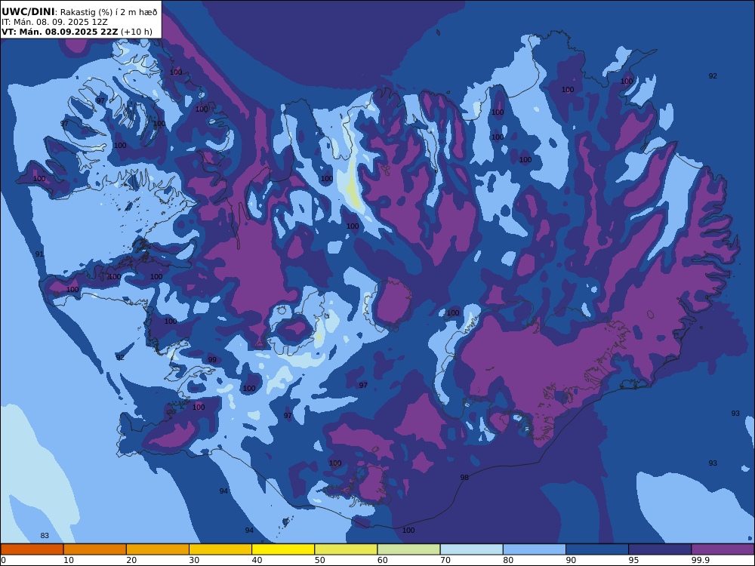Select the orange 10–20 legend swatch

95,549
